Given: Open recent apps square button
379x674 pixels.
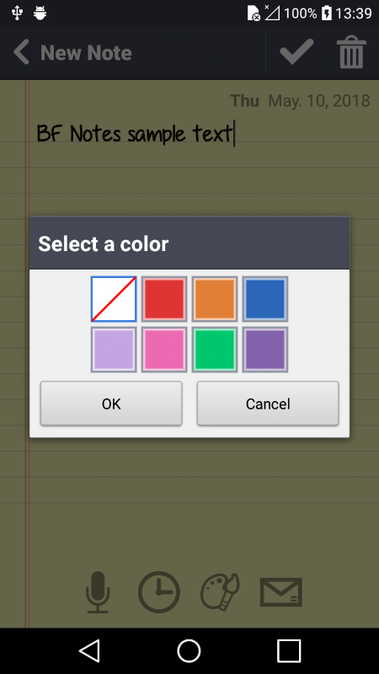Looking at the screenshot, I should (289, 650).
